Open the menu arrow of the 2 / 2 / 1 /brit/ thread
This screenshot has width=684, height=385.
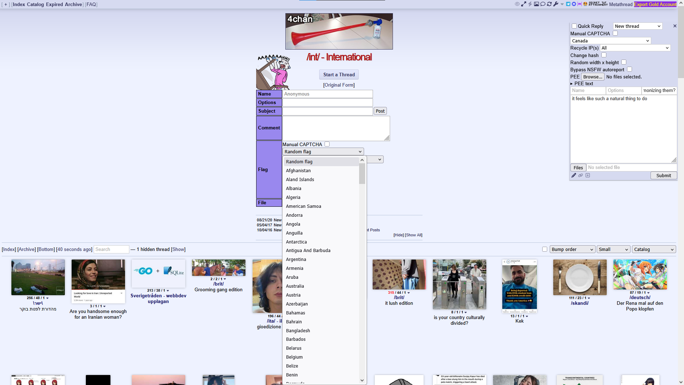(x=225, y=279)
